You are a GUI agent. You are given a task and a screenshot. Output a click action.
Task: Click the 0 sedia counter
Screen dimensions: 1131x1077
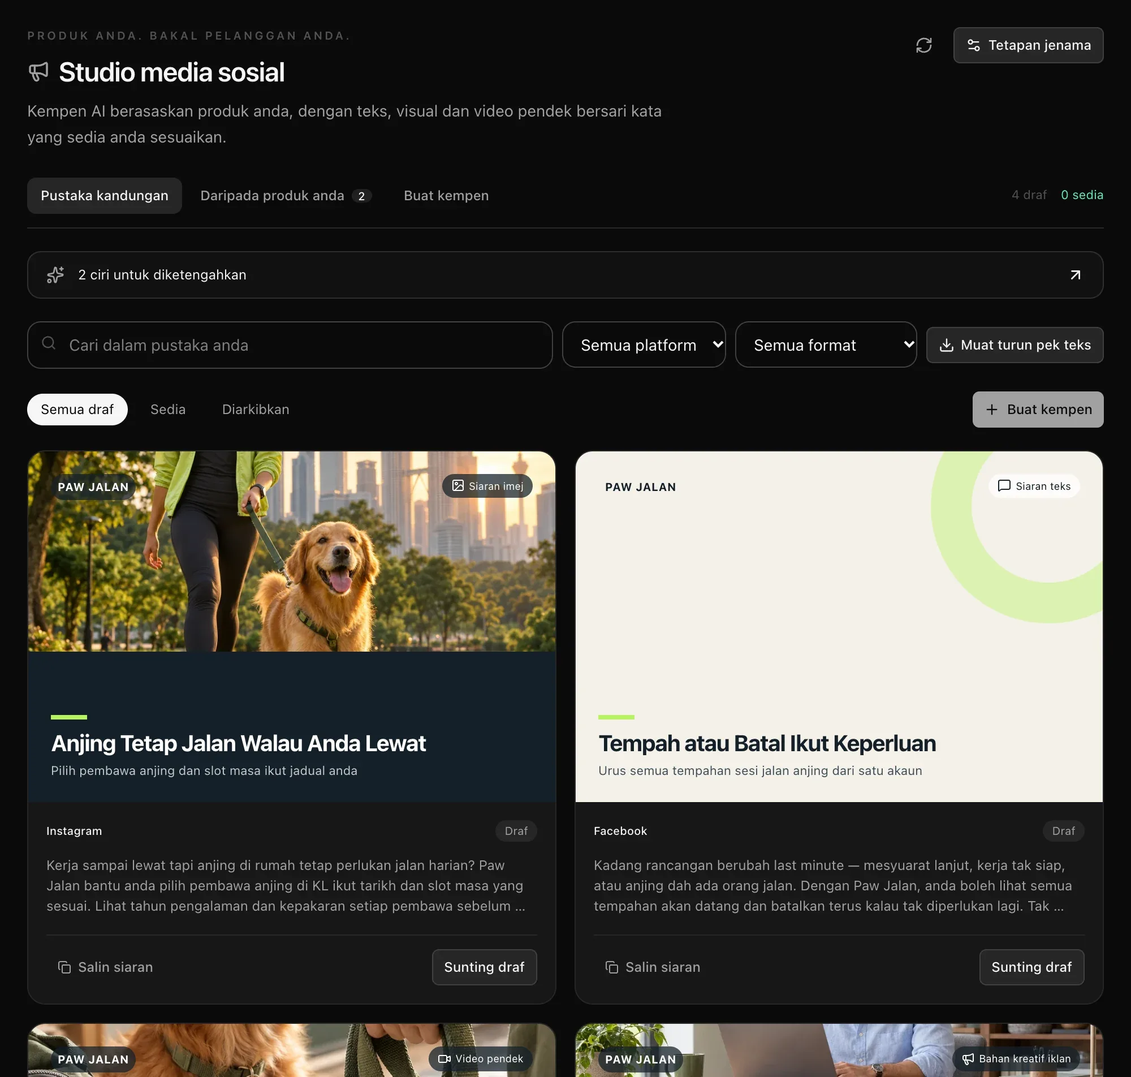(1082, 195)
